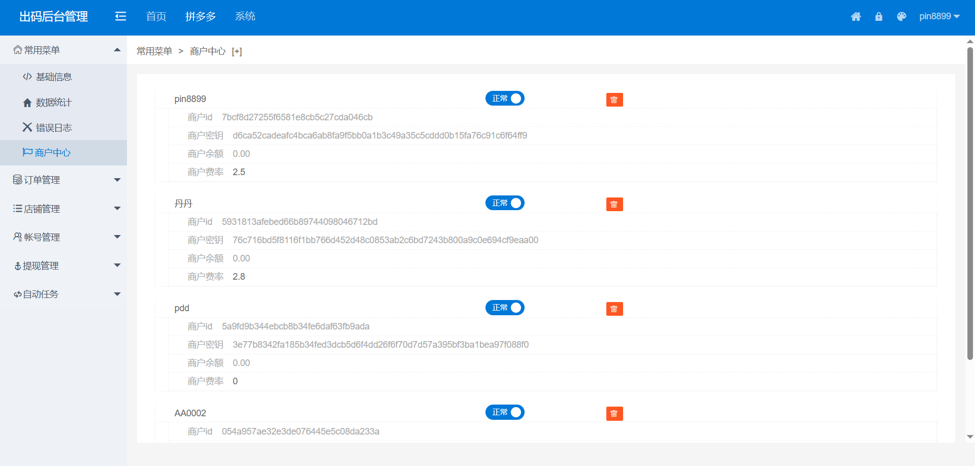Disable the 丹丹 merchant status switch

click(505, 203)
